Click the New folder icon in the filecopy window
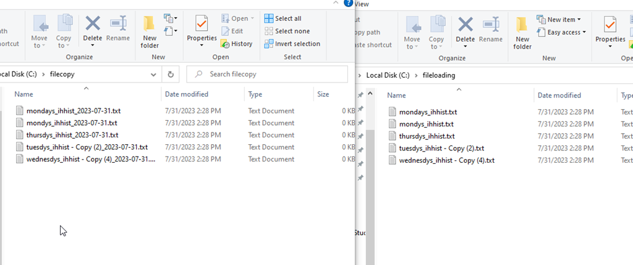Image resolution: width=633 pixels, height=265 pixels. pos(150,32)
